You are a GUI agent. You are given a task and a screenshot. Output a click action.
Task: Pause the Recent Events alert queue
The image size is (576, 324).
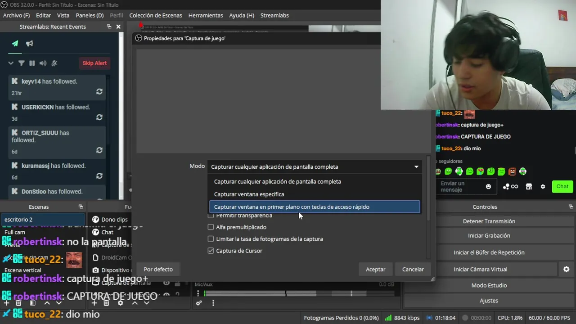[32, 63]
